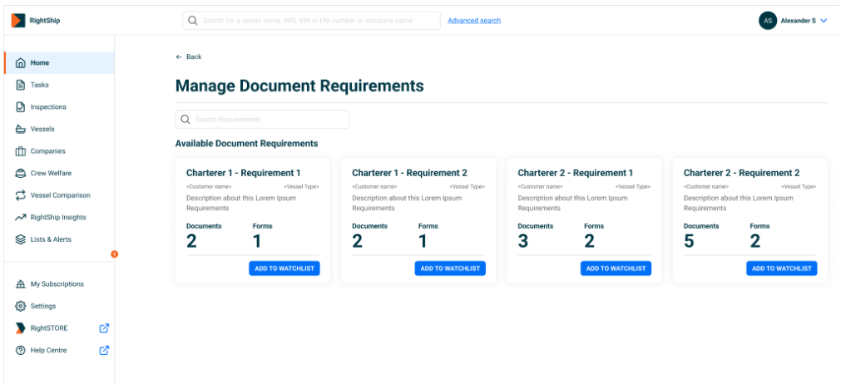Viewport: 841px width, 384px height.
Task: Open Help Centre external link icon
Action: tap(104, 350)
